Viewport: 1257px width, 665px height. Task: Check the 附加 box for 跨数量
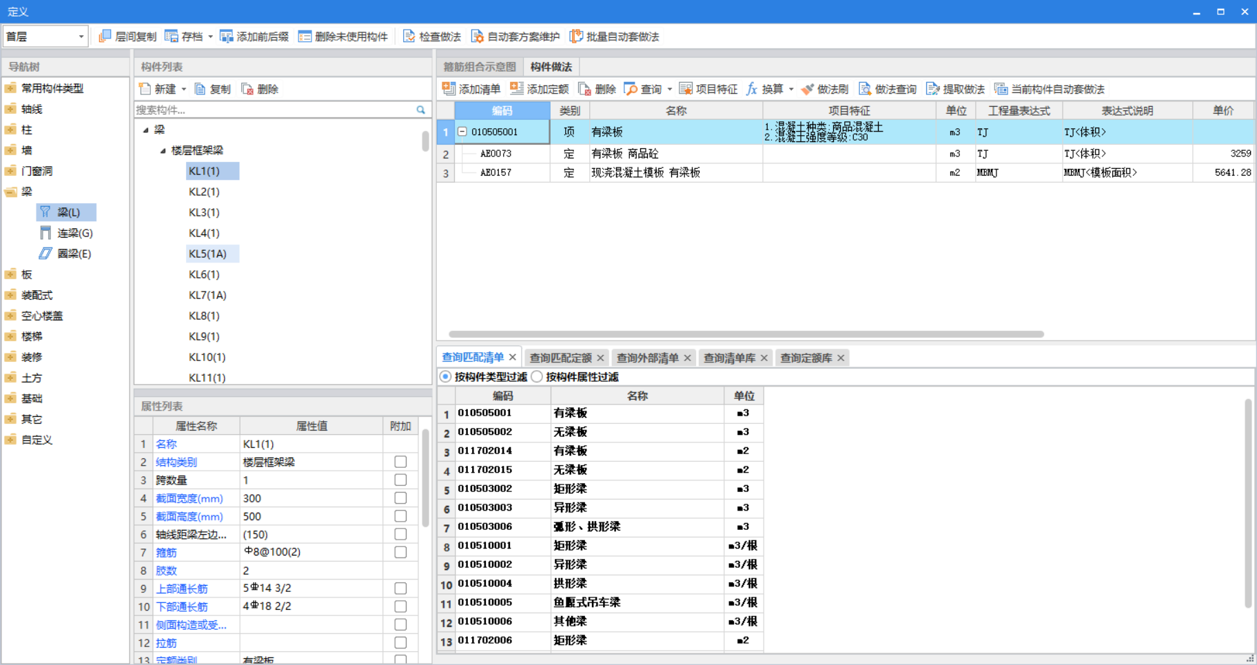click(x=400, y=480)
